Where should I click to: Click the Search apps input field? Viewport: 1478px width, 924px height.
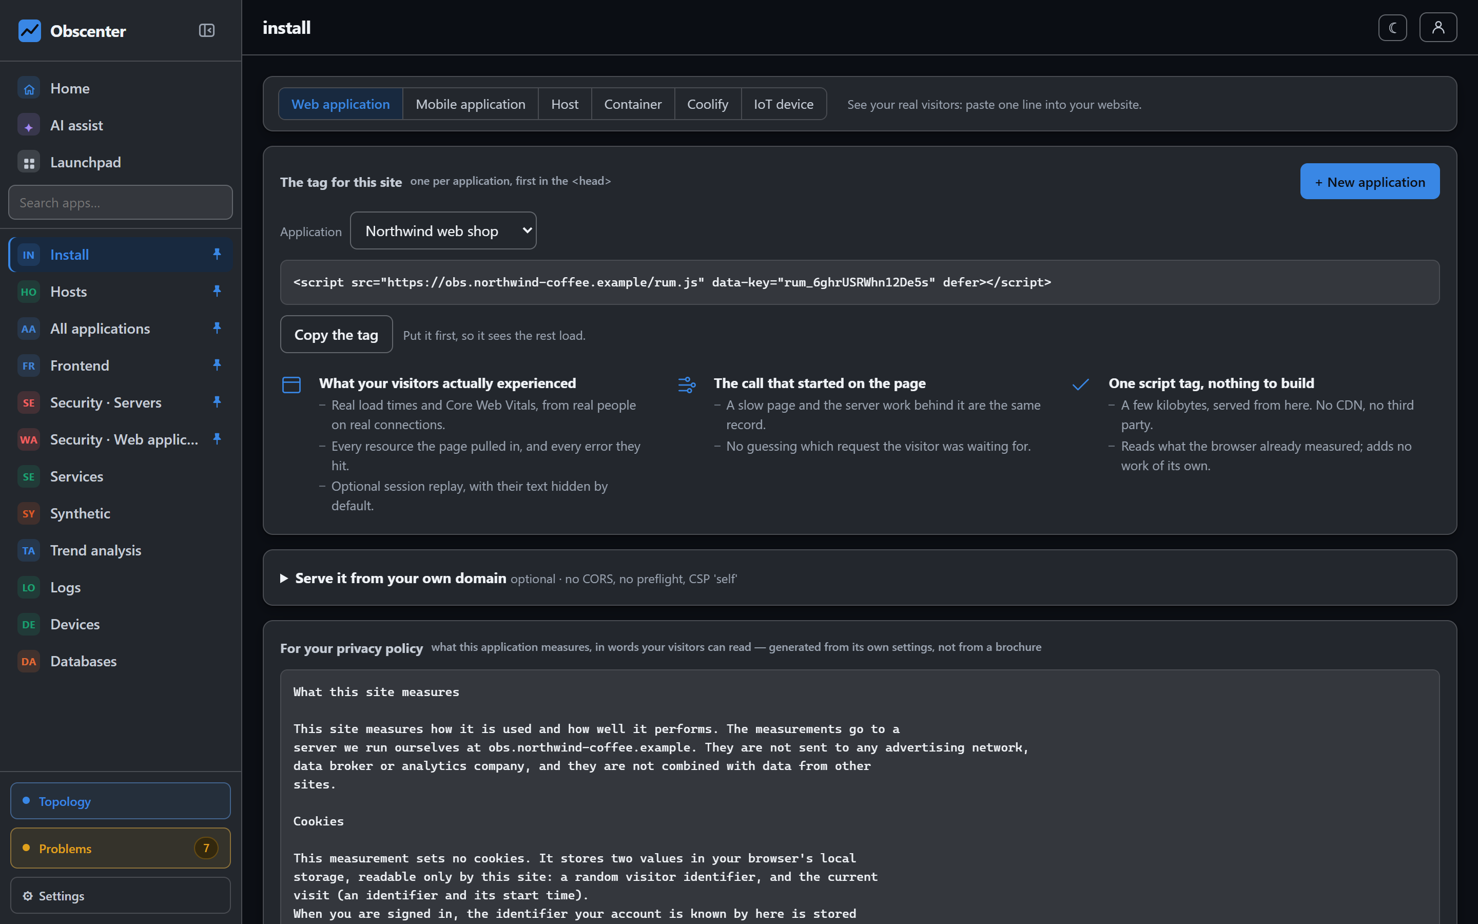[120, 202]
